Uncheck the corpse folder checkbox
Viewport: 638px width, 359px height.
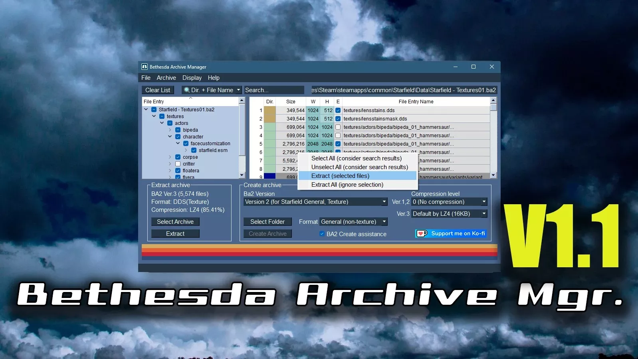tap(178, 157)
